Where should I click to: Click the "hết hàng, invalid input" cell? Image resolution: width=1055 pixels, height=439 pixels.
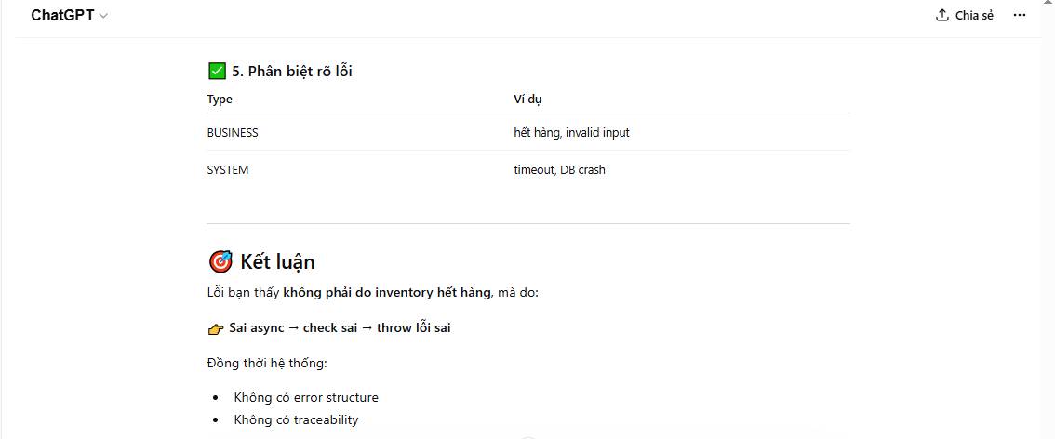point(571,133)
